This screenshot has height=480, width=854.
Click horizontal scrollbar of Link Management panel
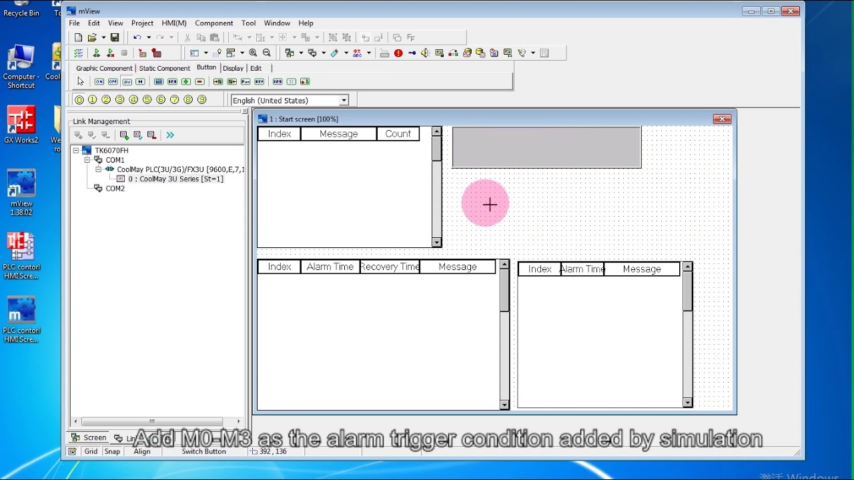pyautogui.click(x=157, y=421)
